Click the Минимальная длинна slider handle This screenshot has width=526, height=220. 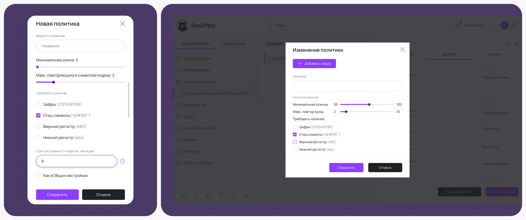pos(369,104)
